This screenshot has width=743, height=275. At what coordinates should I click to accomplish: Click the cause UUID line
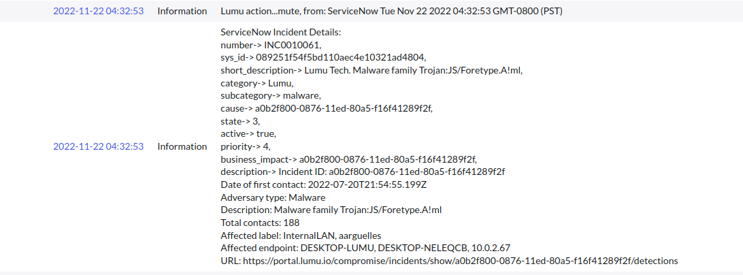click(x=327, y=108)
